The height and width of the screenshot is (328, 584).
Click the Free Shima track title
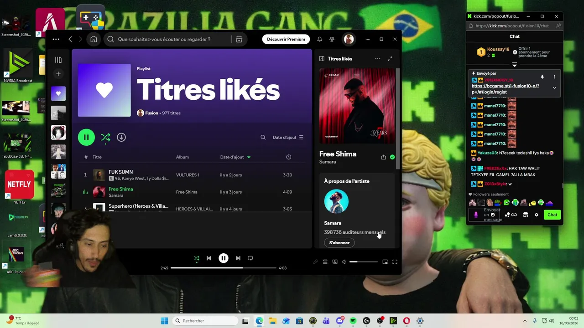(x=121, y=189)
